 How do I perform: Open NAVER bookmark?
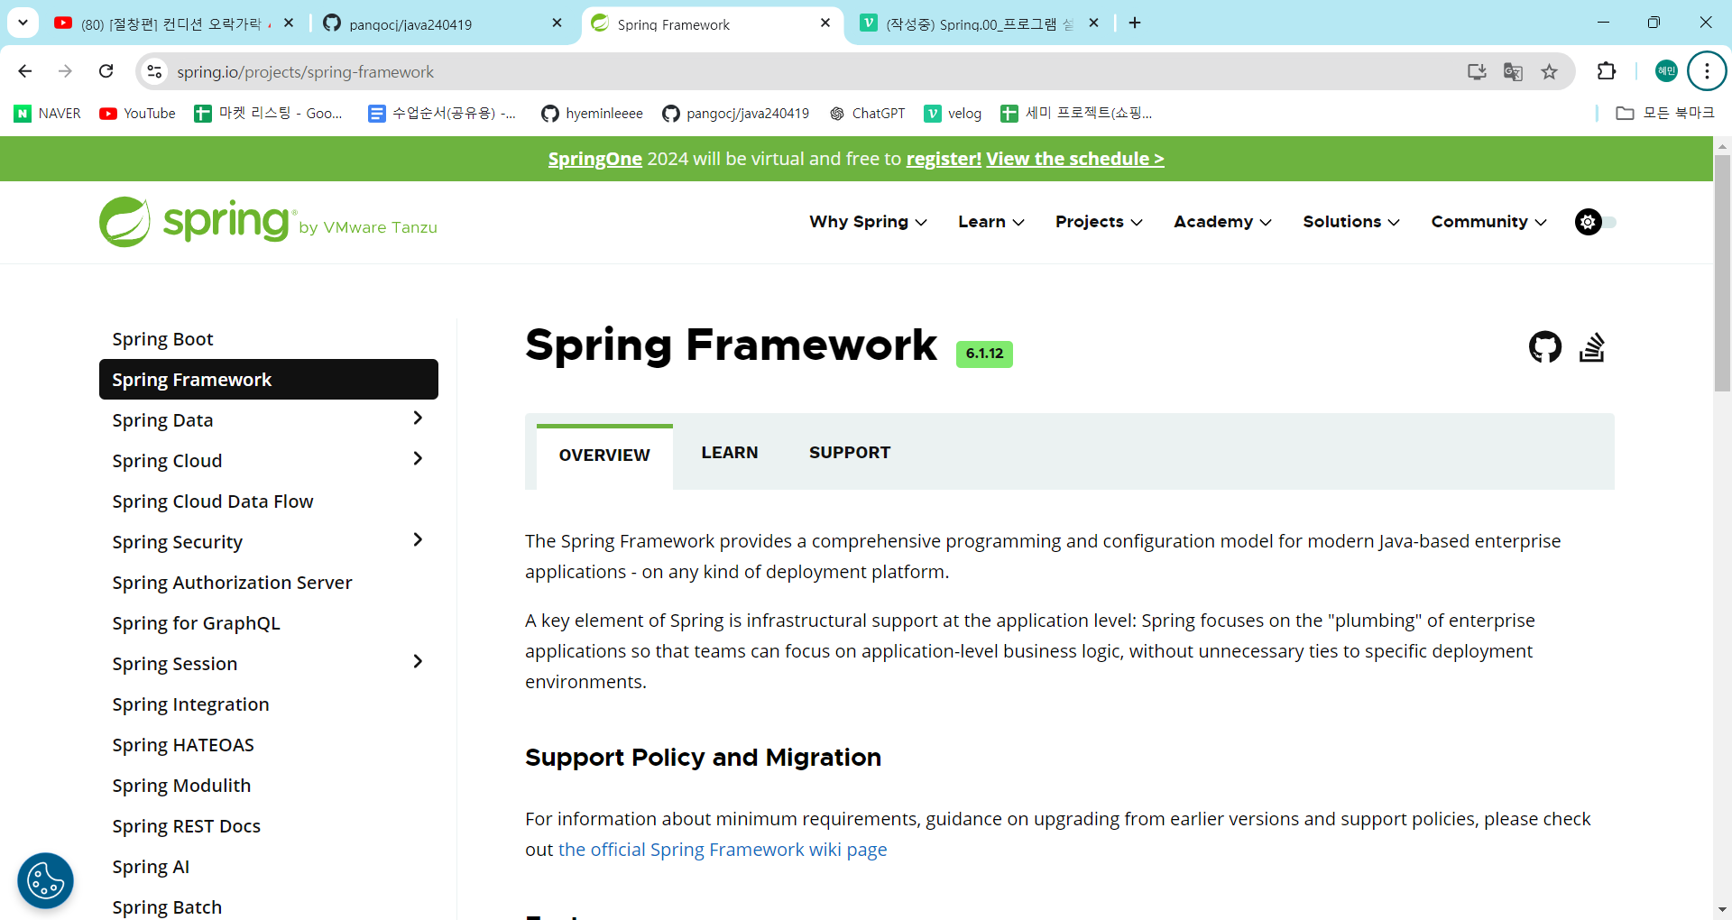click(x=48, y=114)
